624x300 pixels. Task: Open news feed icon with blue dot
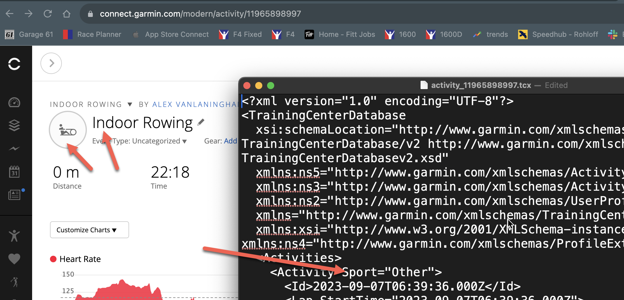(x=15, y=195)
